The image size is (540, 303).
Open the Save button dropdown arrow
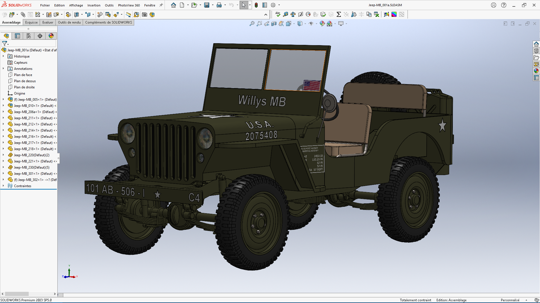coord(213,5)
